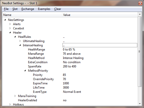Collapse the IntenseHealing rule
The image size is (144, 108).
(20, 45)
